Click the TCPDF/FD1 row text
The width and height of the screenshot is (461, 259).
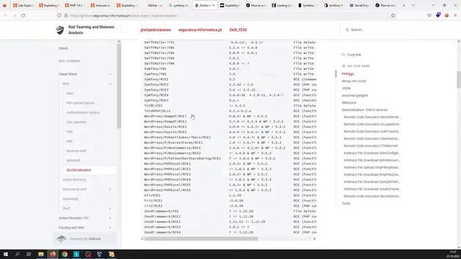coord(153,106)
